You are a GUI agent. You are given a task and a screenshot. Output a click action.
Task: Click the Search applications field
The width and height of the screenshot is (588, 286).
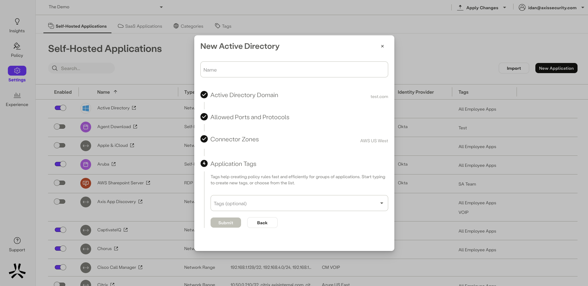pos(81,68)
